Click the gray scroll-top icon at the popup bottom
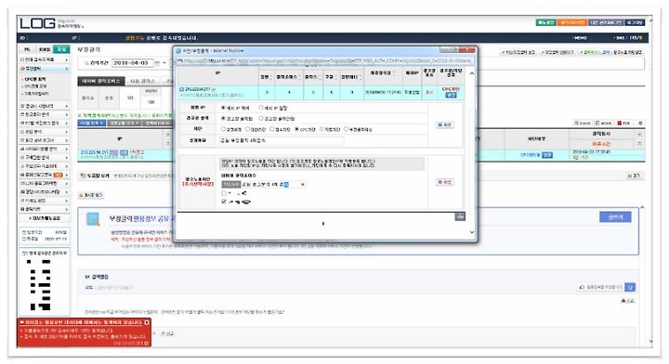Image resolution: width=669 pixels, height=364 pixels. tap(460, 216)
